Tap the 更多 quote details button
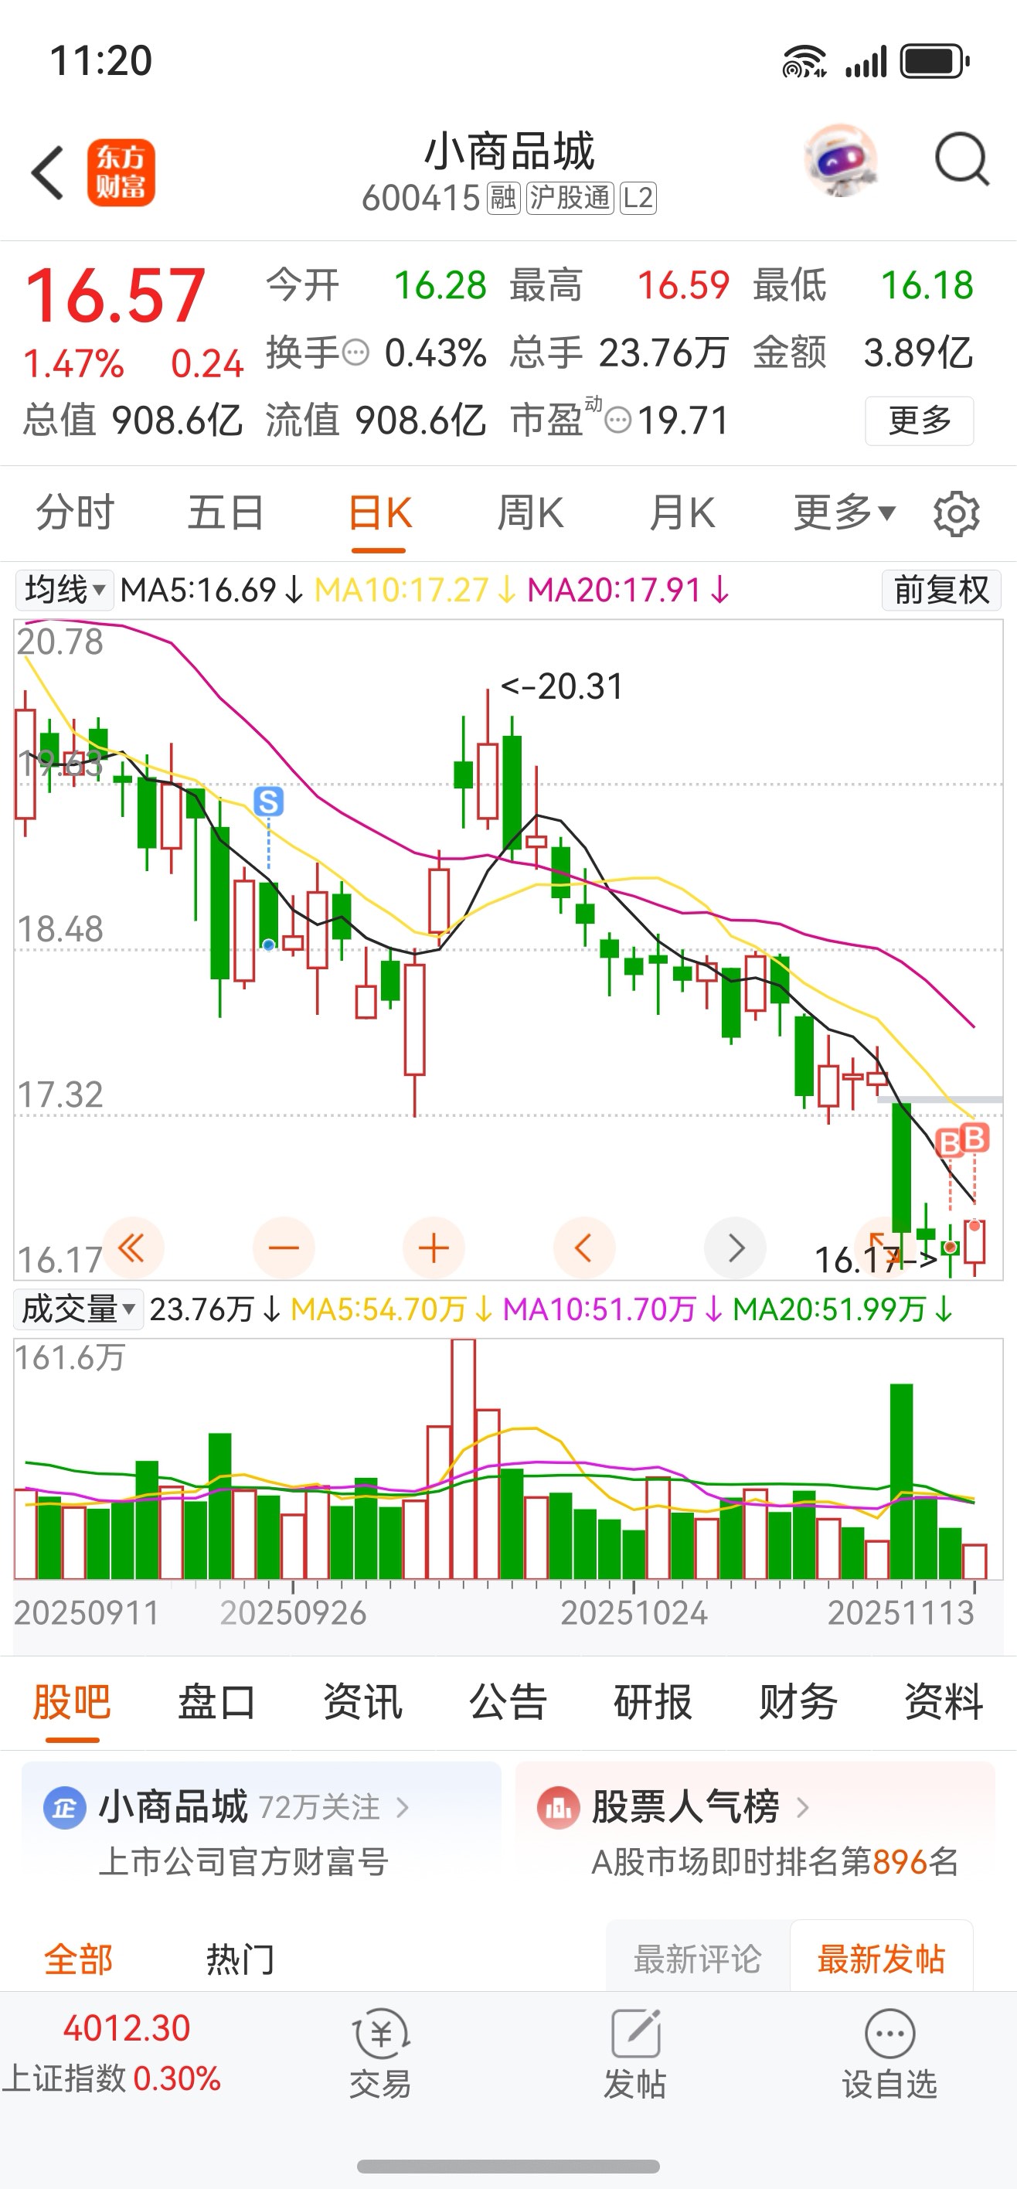Screen dimensions: 1017x2189 point(920,420)
